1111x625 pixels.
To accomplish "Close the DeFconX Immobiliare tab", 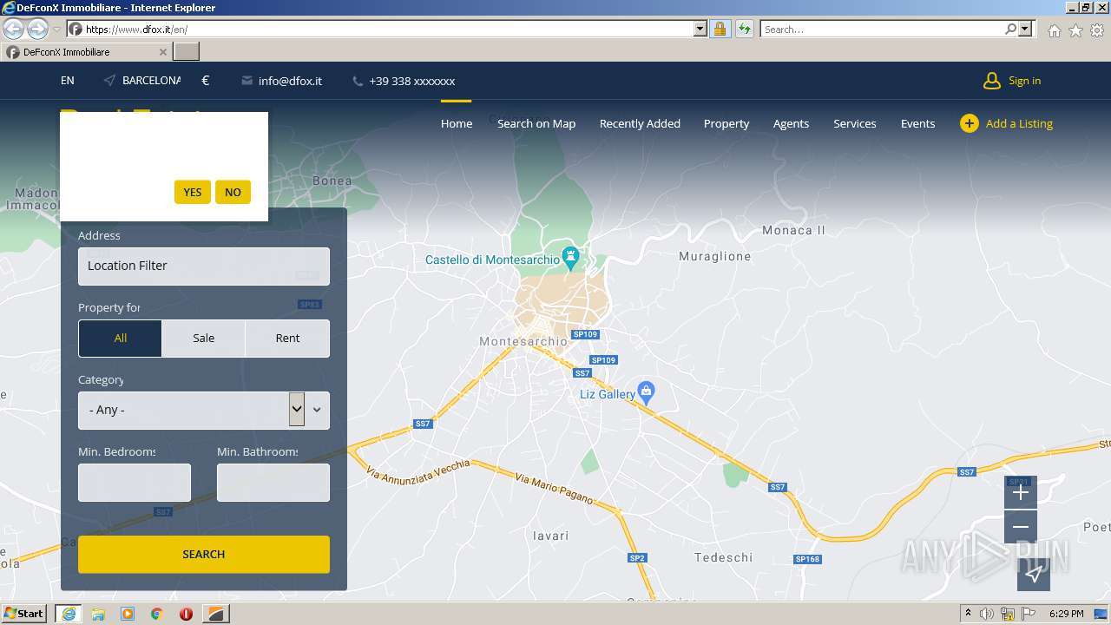I will 163,52.
